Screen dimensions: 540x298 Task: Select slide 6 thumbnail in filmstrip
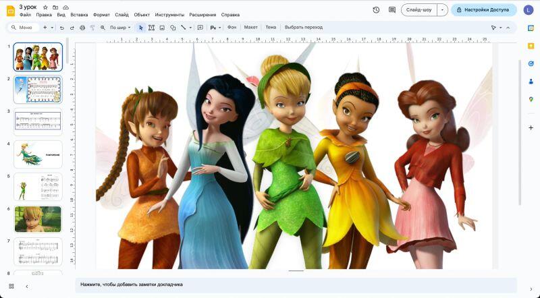(x=38, y=219)
